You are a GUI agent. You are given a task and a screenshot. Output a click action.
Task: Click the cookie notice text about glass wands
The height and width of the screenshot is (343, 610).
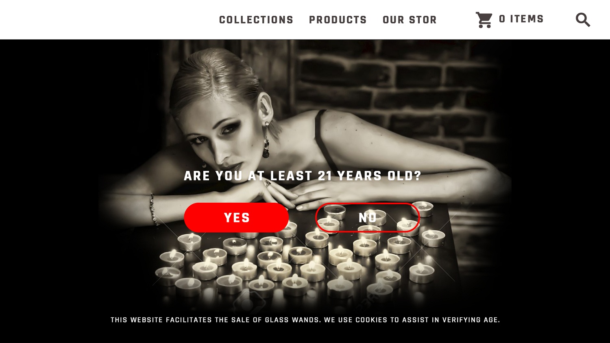coord(305,320)
